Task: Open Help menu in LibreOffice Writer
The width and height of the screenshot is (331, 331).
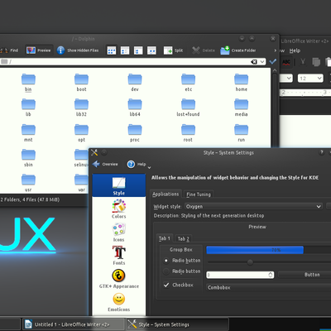Action: [295, 50]
